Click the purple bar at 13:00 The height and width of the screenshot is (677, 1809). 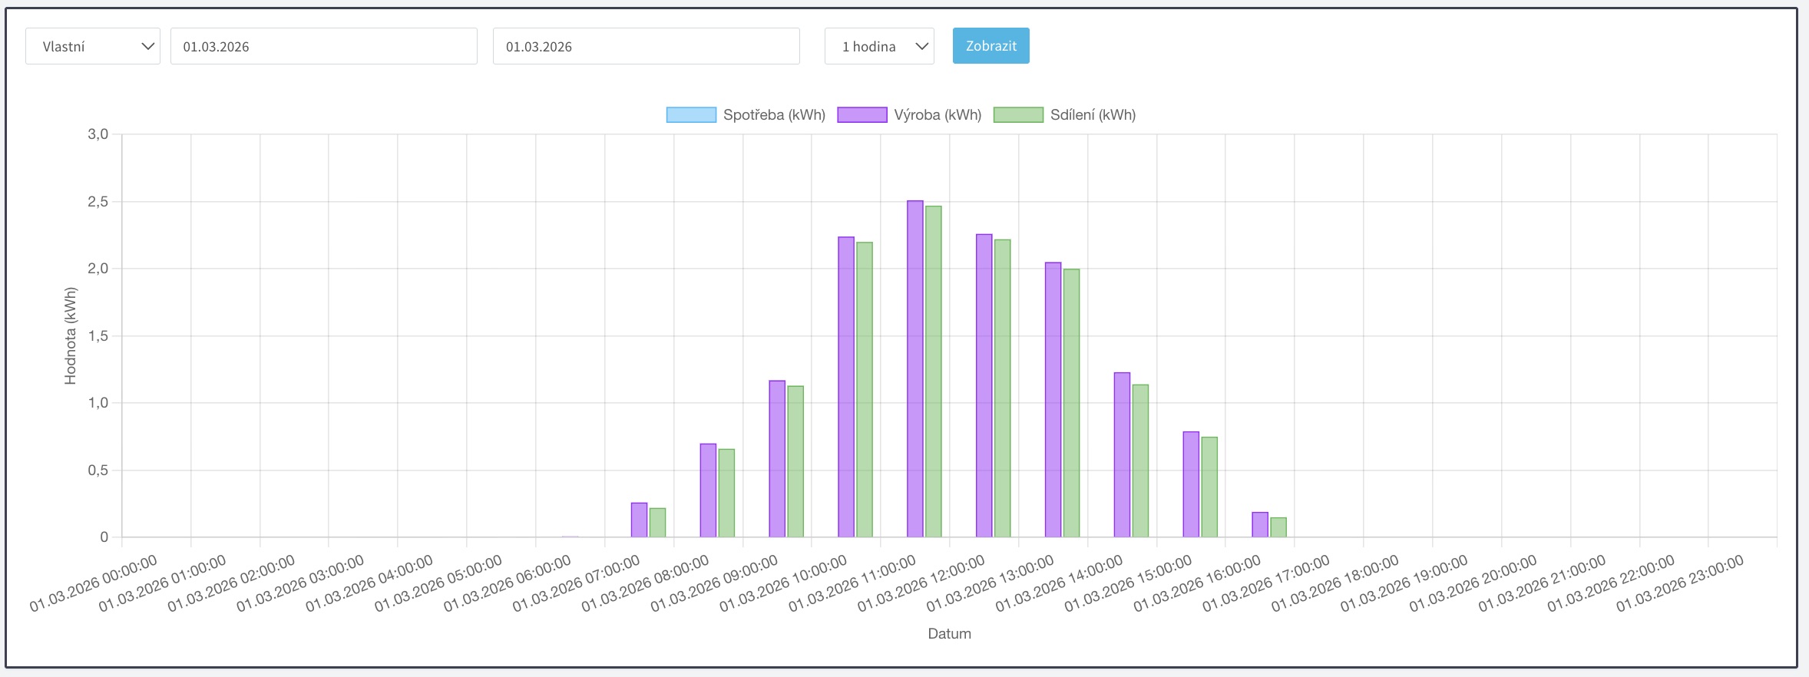click(x=1053, y=399)
